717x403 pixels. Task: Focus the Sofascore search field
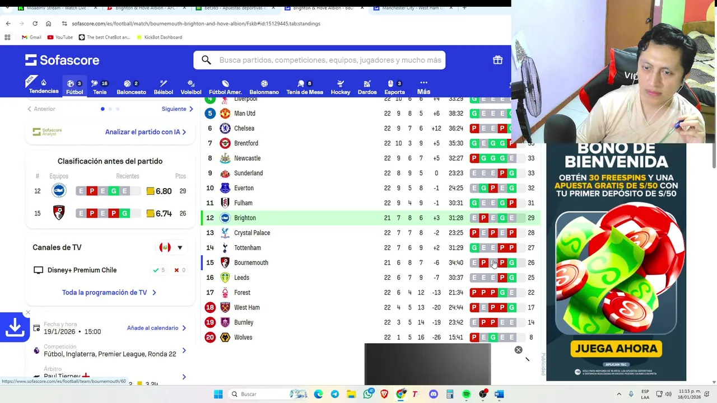[x=319, y=60]
